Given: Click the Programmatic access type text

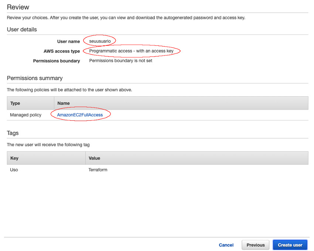Looking at the screenshot, I should pyautogui.click(x=131, y=51).
